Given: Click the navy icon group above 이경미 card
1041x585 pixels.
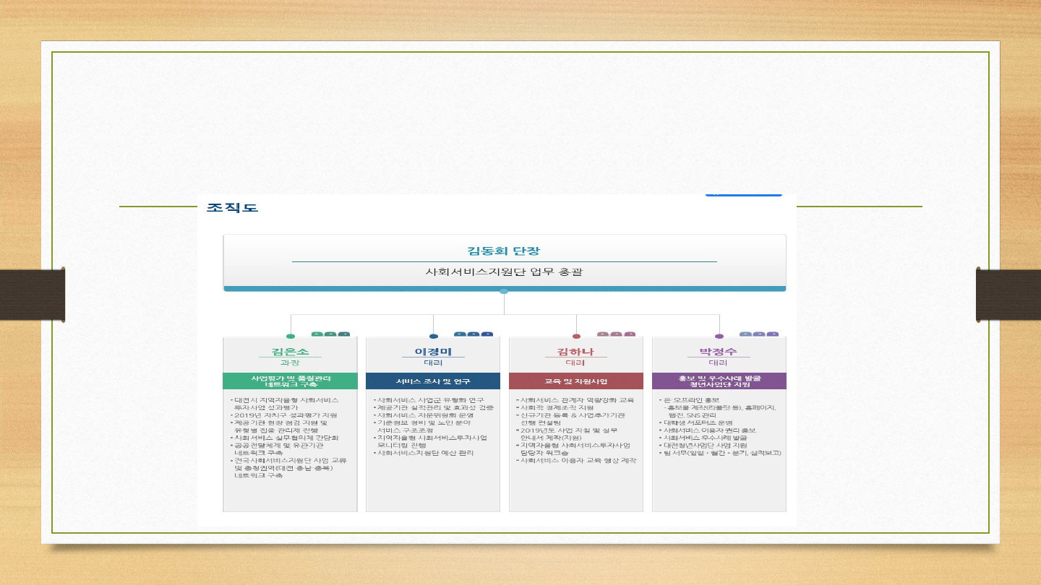Looking at the screenshot, I should click(x=474, y=334).
